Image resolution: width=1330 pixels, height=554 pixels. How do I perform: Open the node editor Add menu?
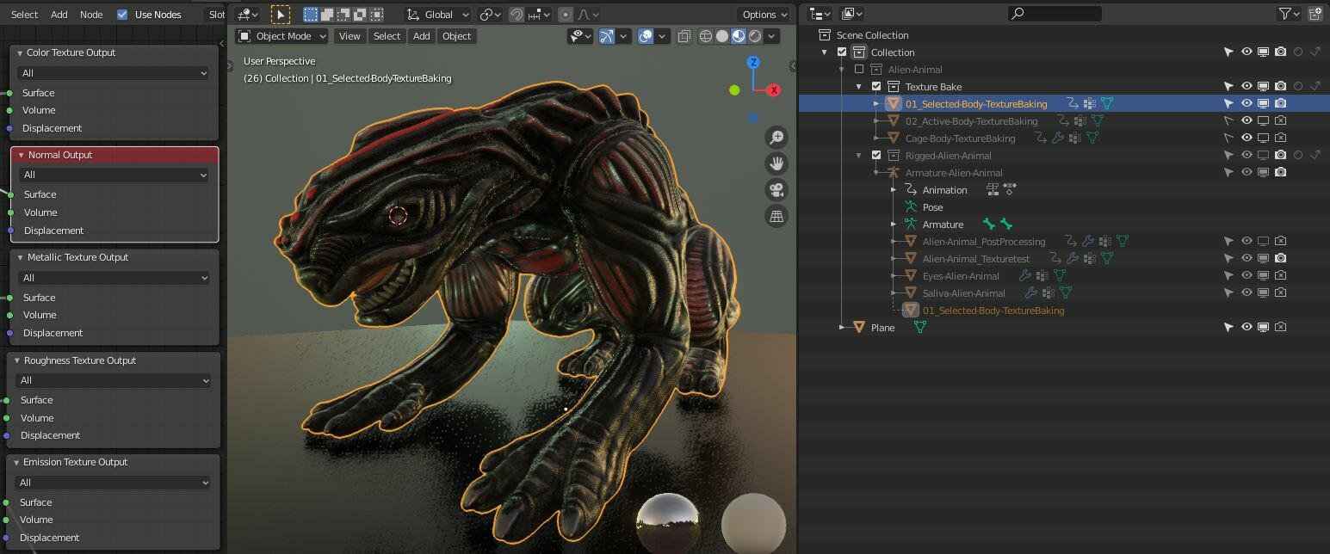pyautogui.click(x=59, y=15)
